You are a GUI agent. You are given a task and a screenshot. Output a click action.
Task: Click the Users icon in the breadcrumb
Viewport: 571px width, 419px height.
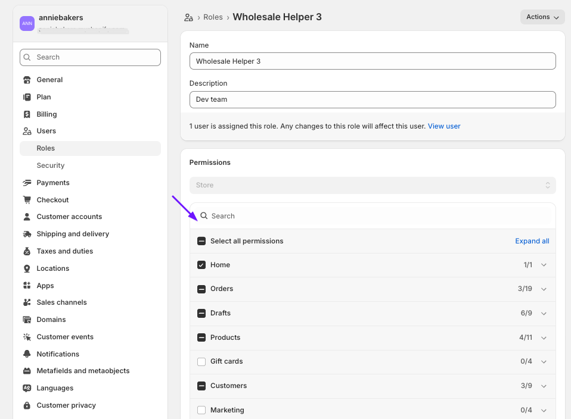(x=189, y=17)
